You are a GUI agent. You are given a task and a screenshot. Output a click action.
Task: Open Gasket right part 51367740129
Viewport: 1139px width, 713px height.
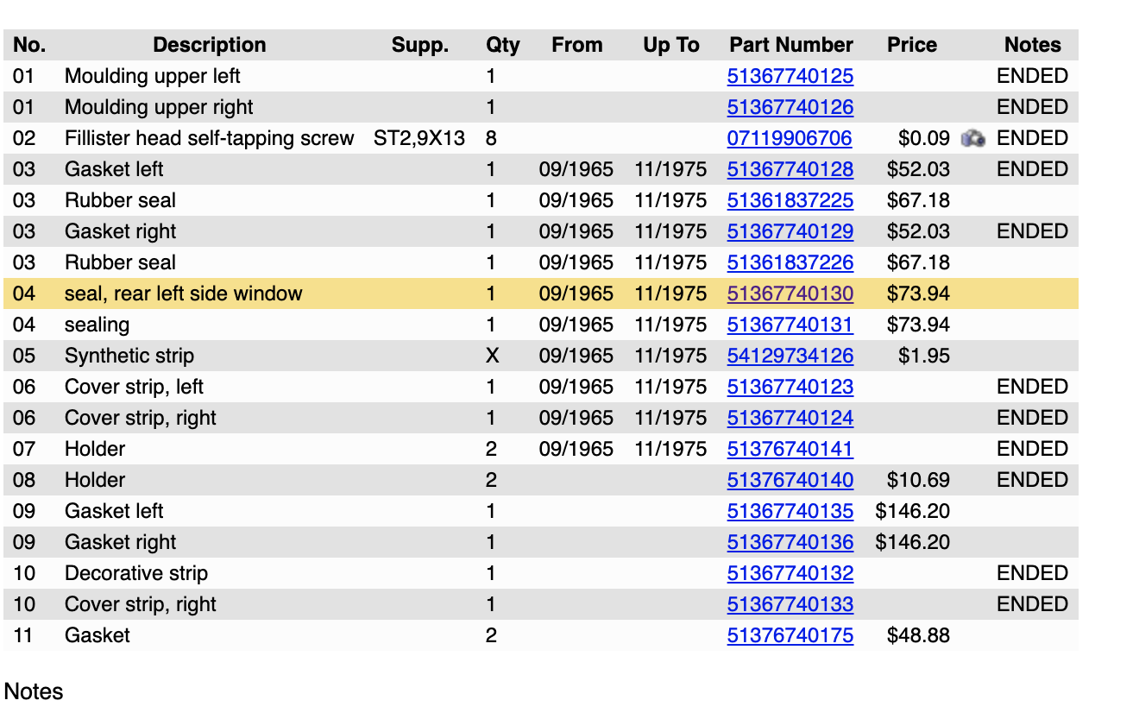coord(790,231)
